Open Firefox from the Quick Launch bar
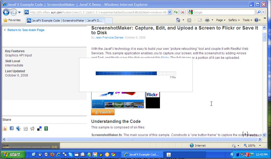 [52, 155]
